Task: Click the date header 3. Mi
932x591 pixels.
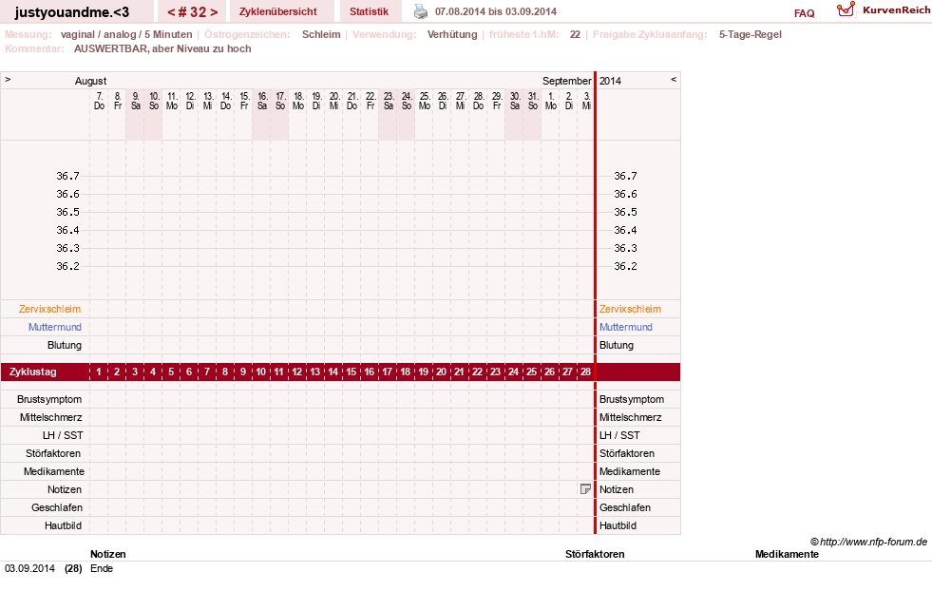Action: pos(586,101)
